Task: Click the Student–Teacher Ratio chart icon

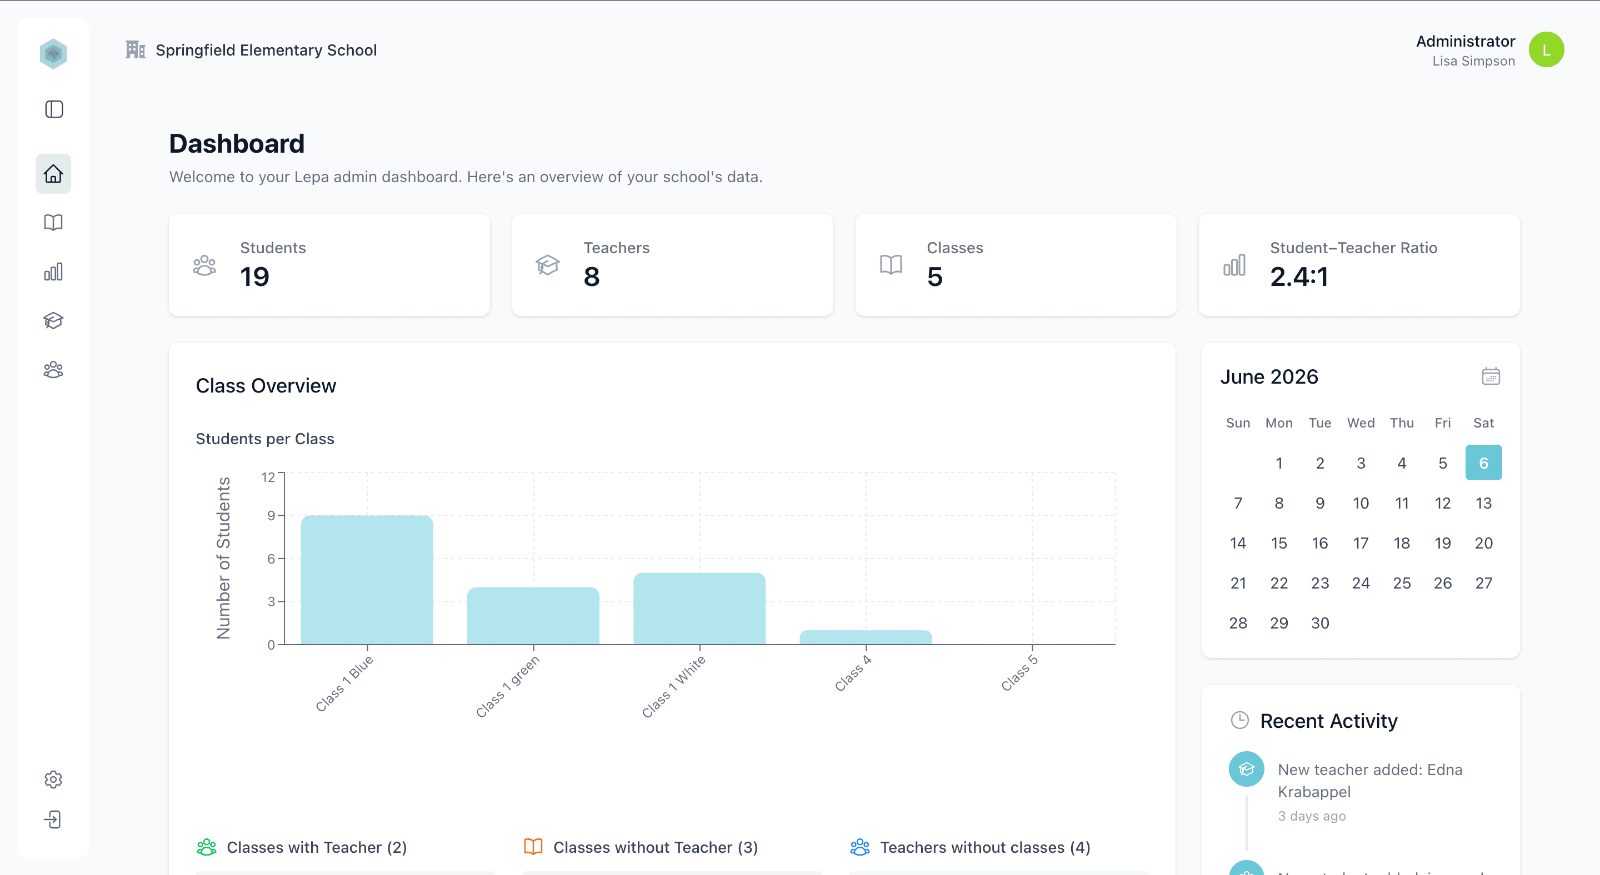Action: [x=1235, y=265]
